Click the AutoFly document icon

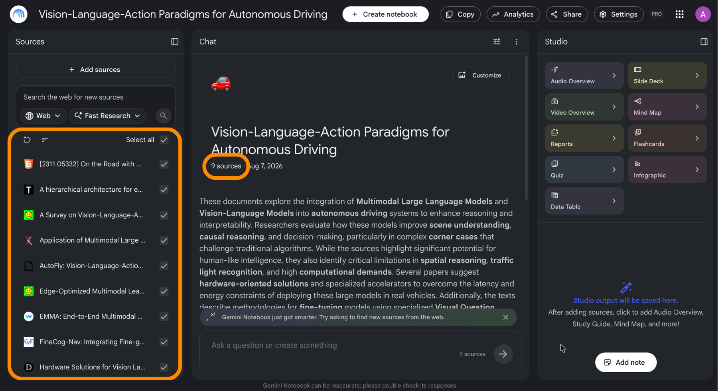[x=29, y=266]
